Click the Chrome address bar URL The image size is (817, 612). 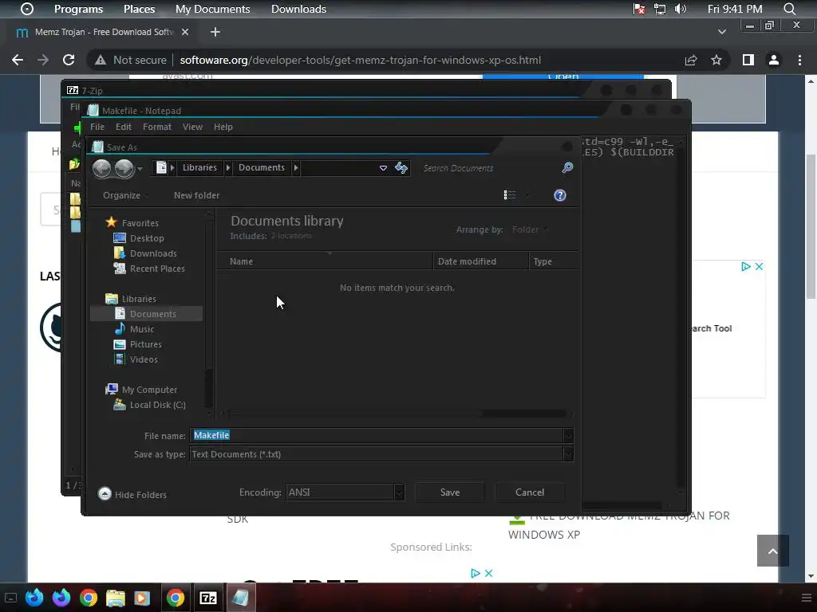(360, 60)
